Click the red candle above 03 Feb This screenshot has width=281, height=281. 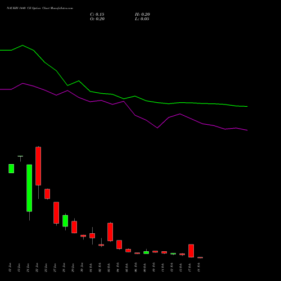pos(110,232)
